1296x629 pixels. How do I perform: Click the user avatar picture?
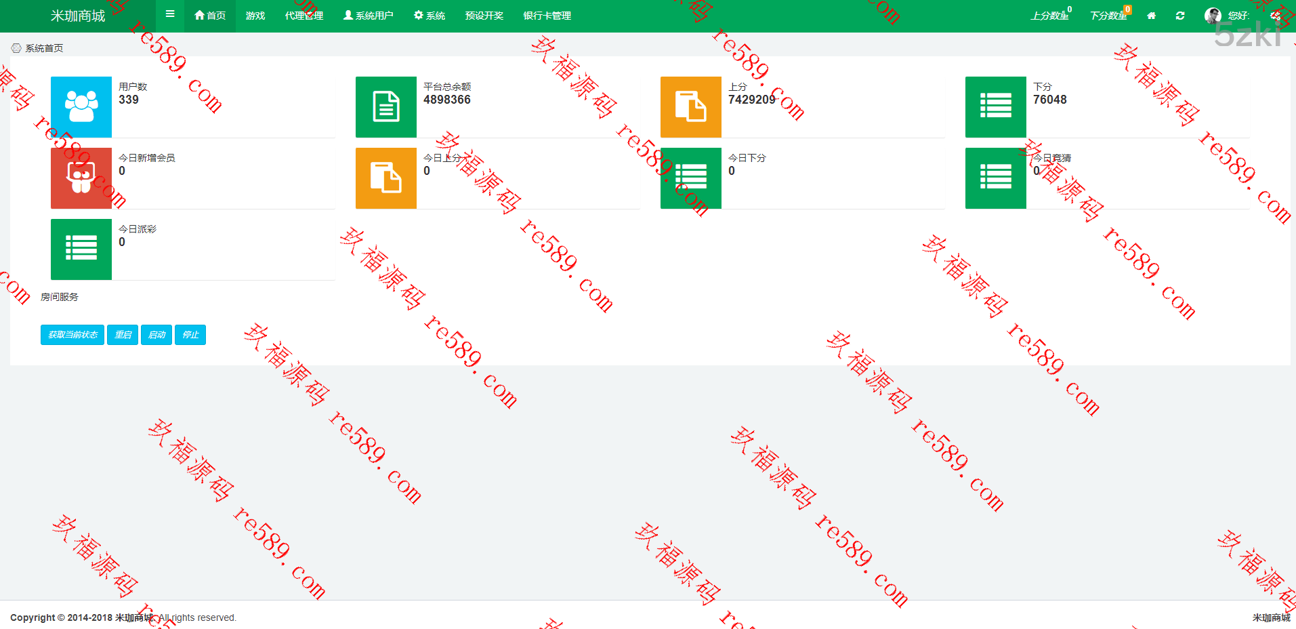pos(1212,16)
